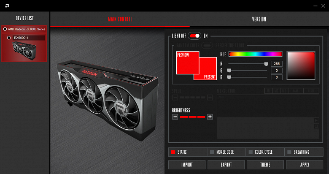Click the M2 Morse memory slot
329x174 pixels.
(x=276, y=91)
